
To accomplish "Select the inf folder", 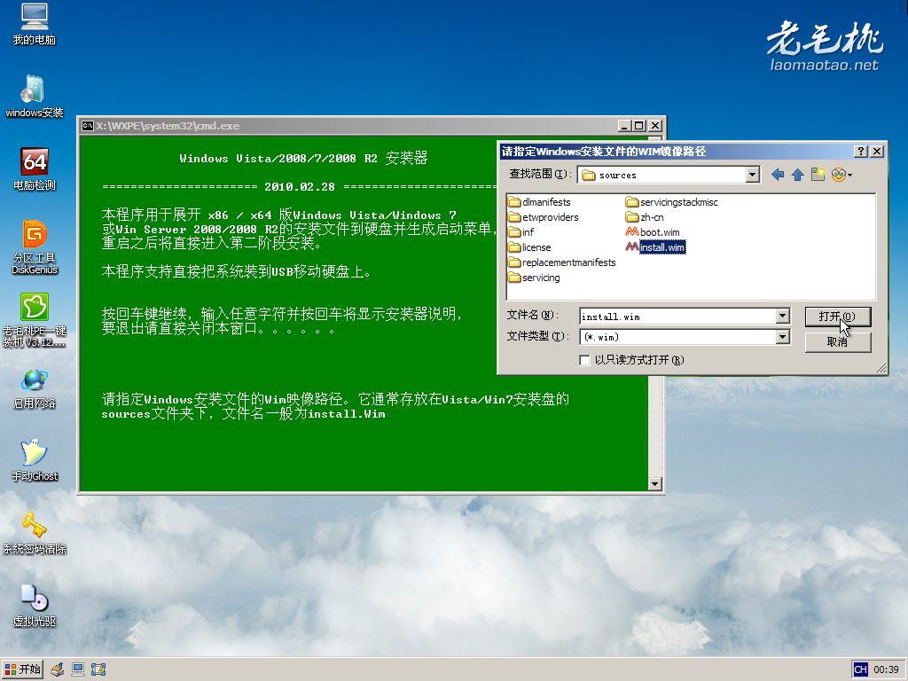I will coord(521,232).
